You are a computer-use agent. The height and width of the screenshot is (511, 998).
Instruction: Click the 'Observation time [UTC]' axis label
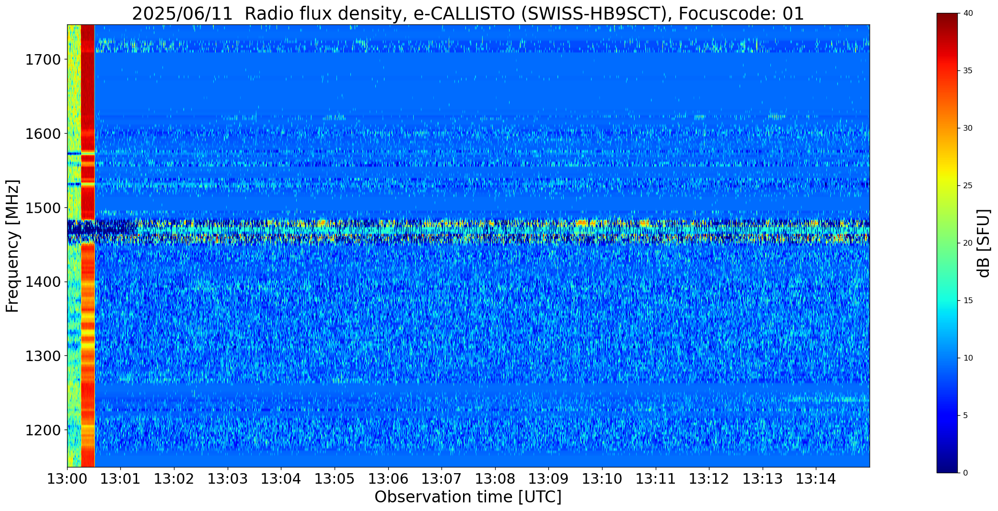(468, 497)
